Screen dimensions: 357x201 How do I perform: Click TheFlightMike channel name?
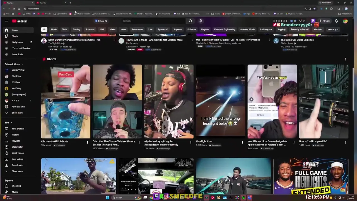click(55, 43)
